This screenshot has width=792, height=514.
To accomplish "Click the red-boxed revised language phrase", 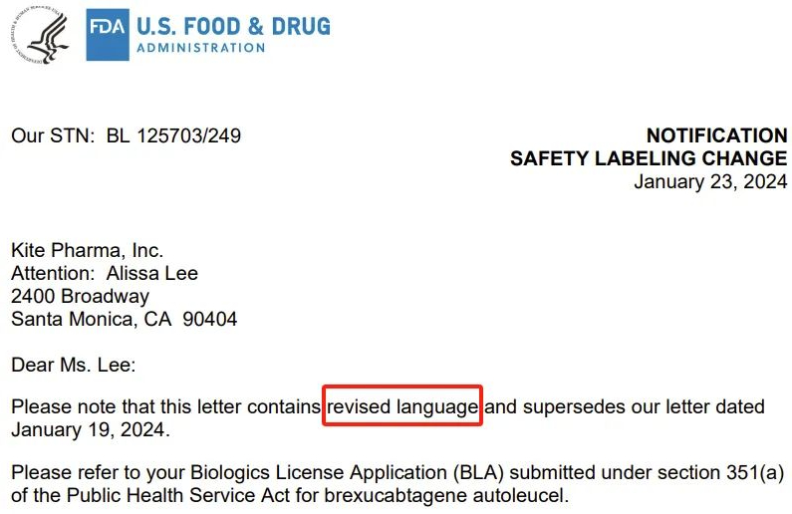I will [x=402, y=406].
